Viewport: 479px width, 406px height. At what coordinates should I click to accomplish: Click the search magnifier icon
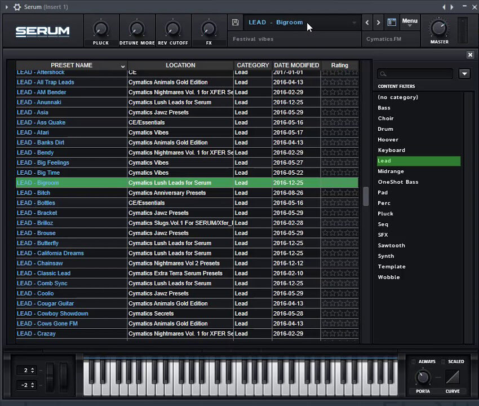click(x=383, y=74)
